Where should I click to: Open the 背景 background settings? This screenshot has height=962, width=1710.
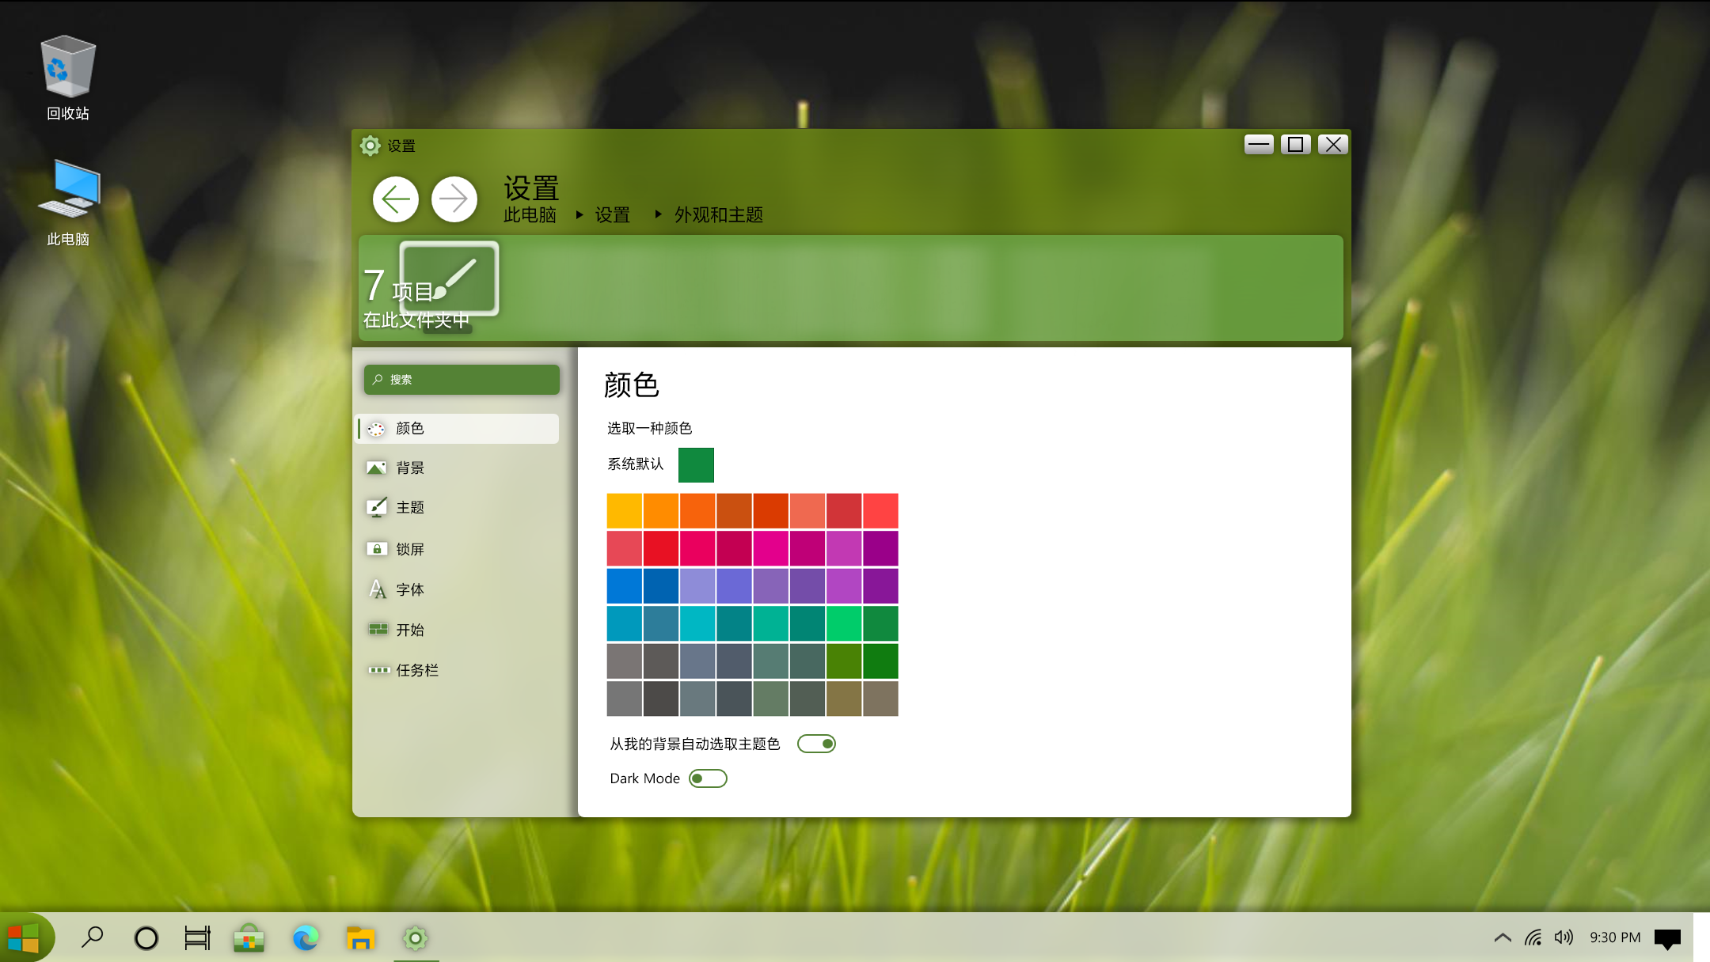410,468
